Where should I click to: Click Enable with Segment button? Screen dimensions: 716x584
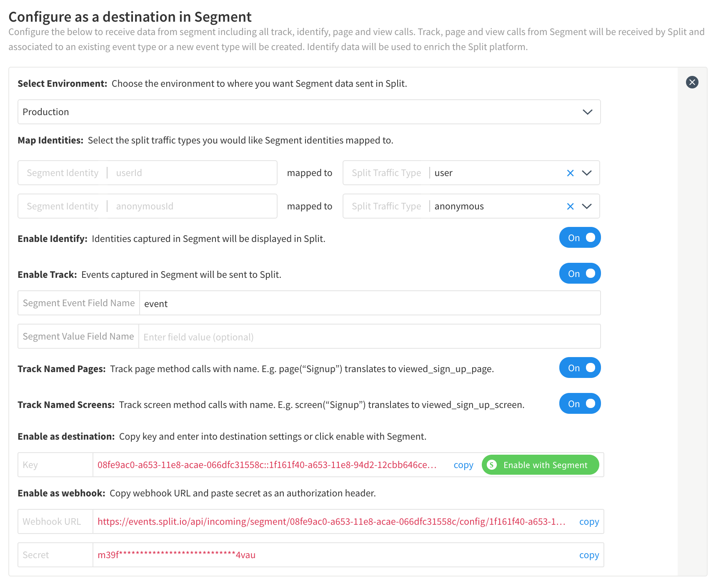tap(540, 465)
